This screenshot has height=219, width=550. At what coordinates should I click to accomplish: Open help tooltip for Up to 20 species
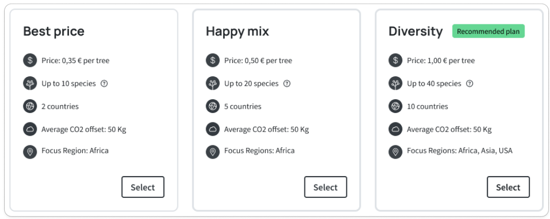point(287,84)
